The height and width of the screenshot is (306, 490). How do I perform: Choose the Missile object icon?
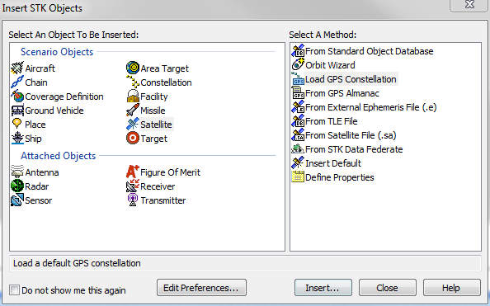tap(133, 110)
